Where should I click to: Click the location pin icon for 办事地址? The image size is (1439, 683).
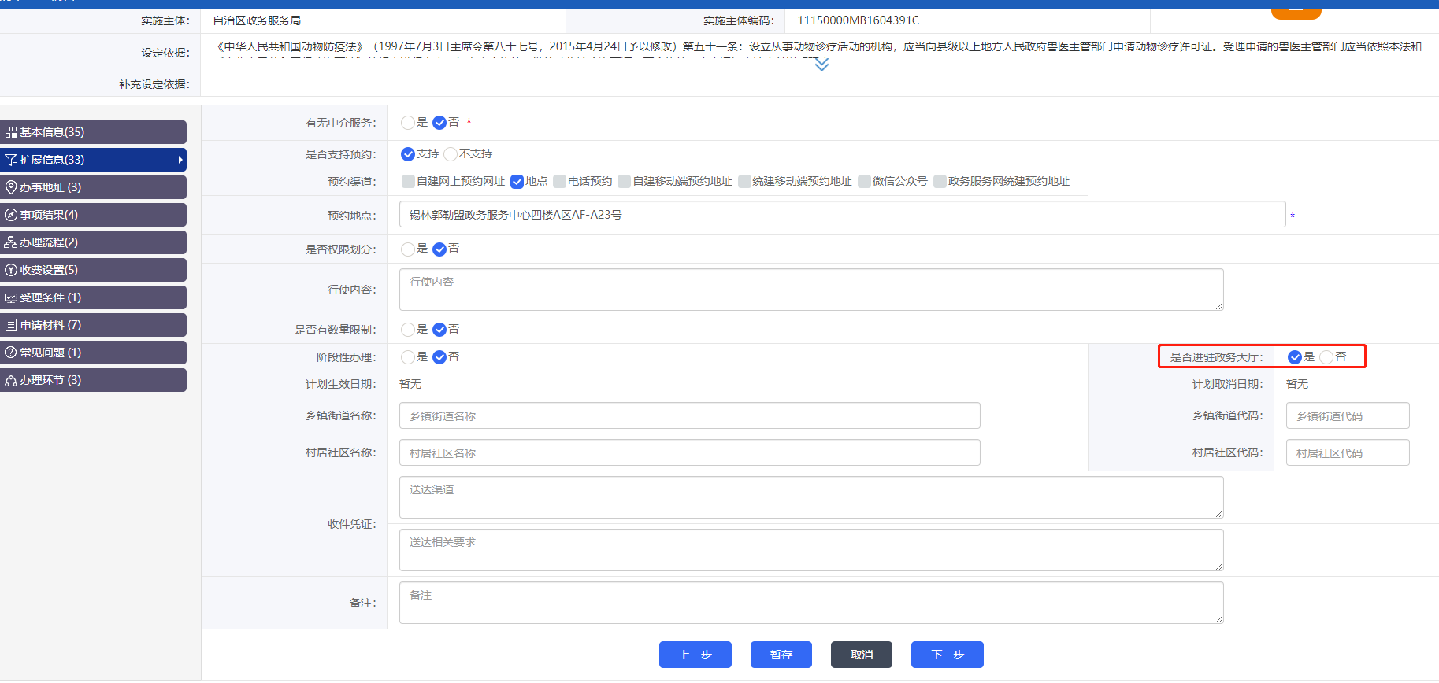tap(11, 187)
